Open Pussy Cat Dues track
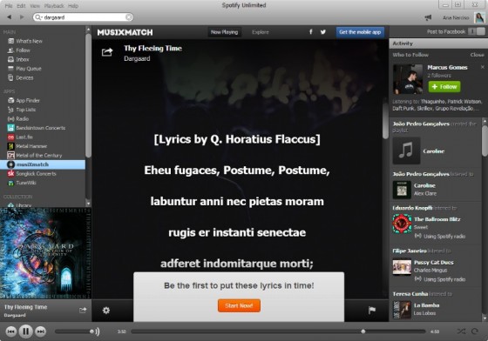The image size is (488, 341). click(x=434, y=263)
